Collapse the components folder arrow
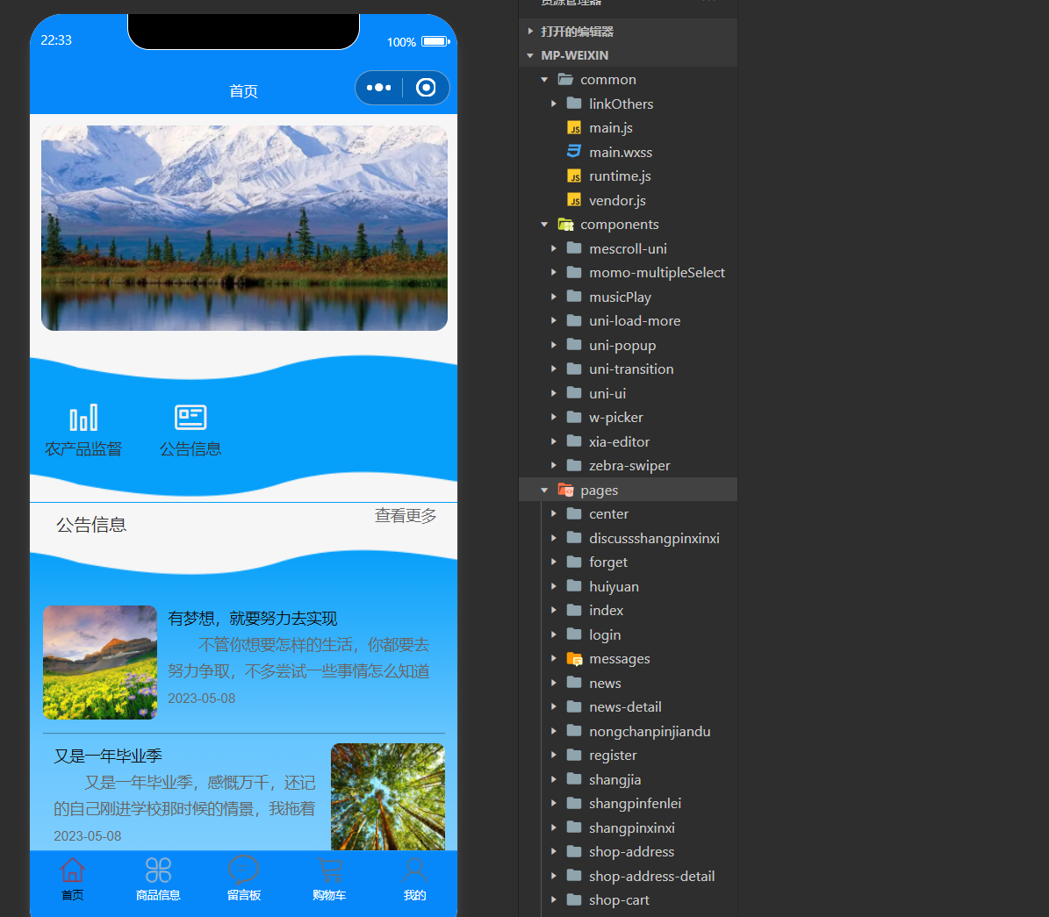This screenshot has width=1049, height=917. click(x=544, y=225)
